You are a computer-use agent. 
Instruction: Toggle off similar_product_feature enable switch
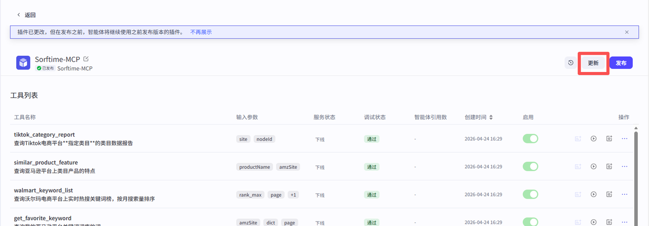click(x=530, y=166)
